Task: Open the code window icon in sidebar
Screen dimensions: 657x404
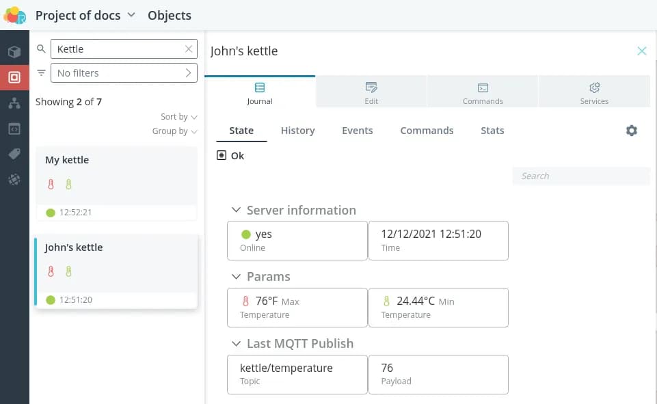Action: pos(14,129)
